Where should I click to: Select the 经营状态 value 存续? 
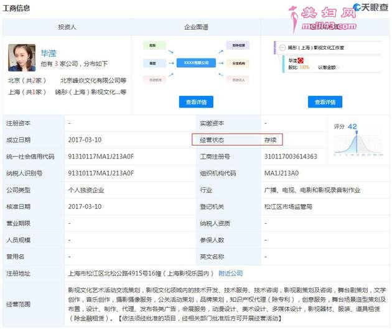pyautogui.click(x=270, y=140)
